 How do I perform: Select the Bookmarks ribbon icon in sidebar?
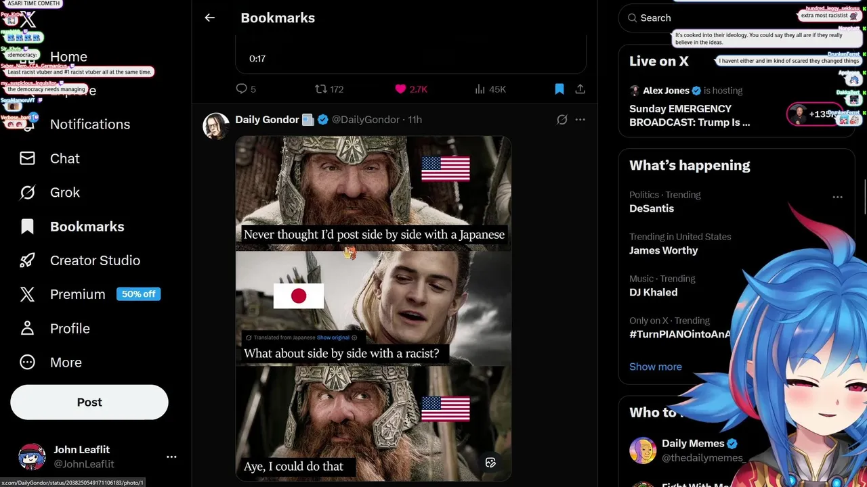(x=27, y=227)
